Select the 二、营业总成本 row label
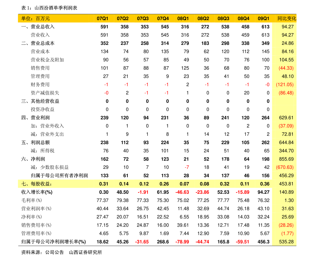 point(38,43)
